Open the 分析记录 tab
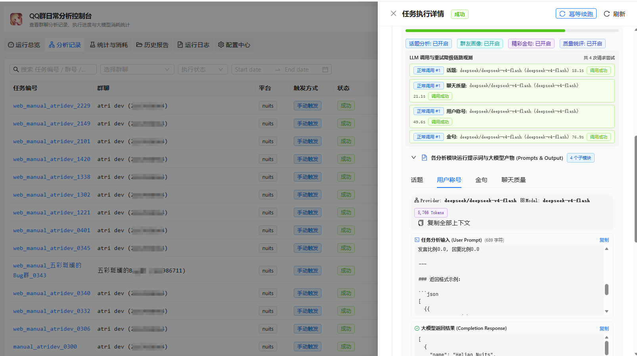Image resolution: width=637 pixels, height=356 pixels. (65, 45)
